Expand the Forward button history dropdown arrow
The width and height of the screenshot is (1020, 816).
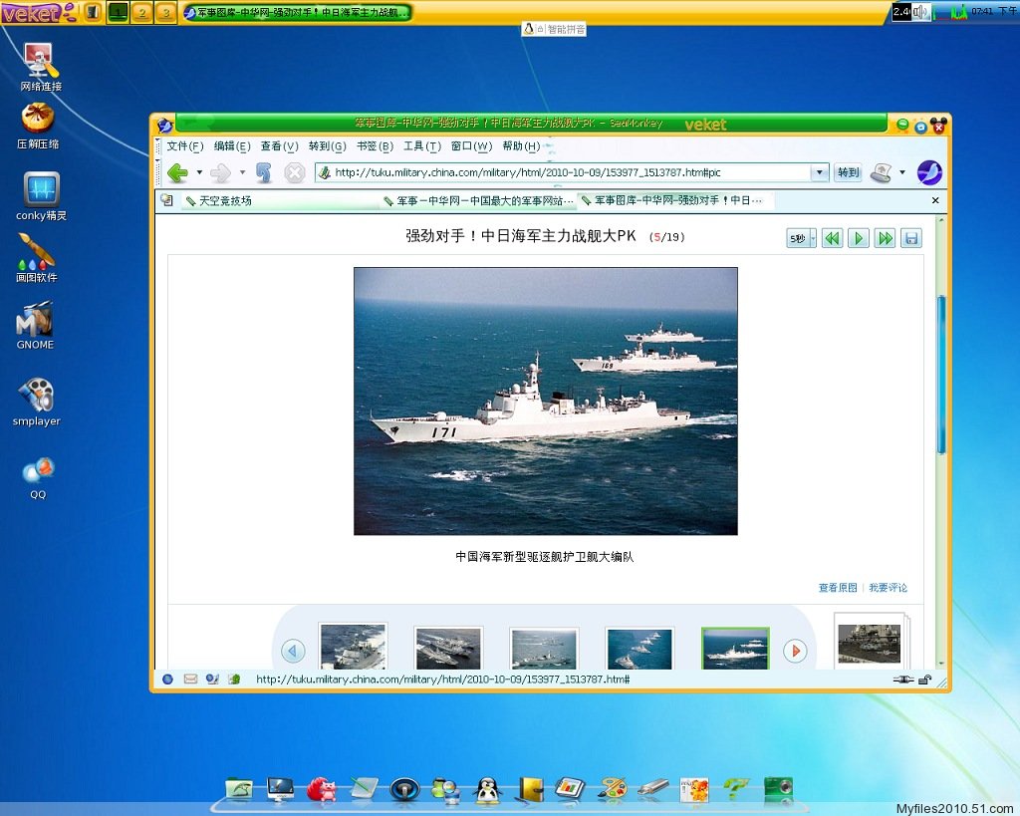(242, 173)
